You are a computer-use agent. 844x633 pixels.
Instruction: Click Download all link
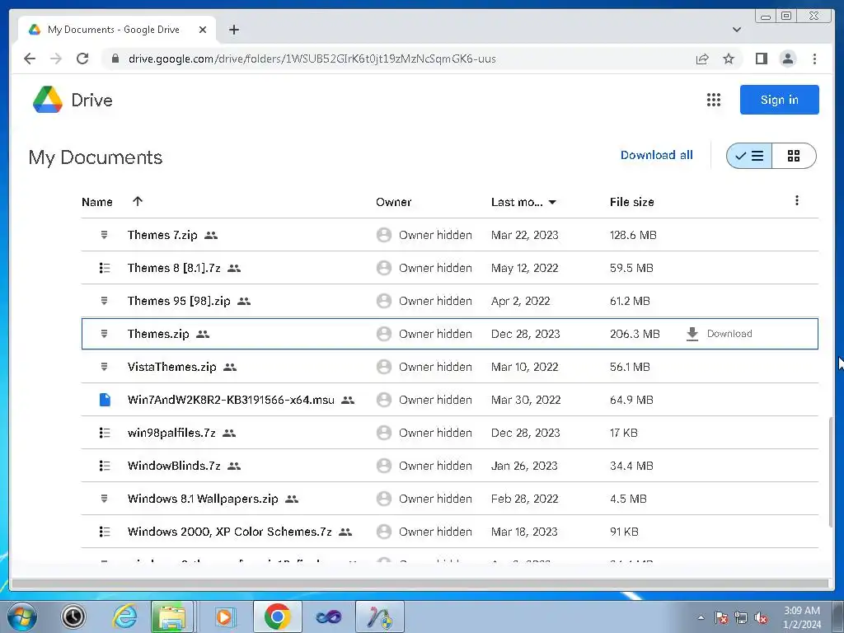[656, 155]
